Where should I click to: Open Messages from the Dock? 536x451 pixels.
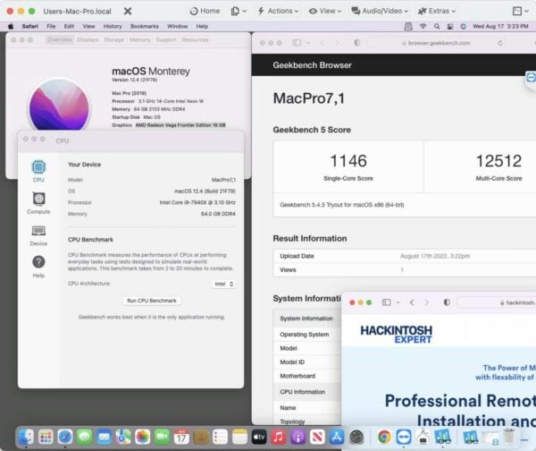[x=84, y=437]
